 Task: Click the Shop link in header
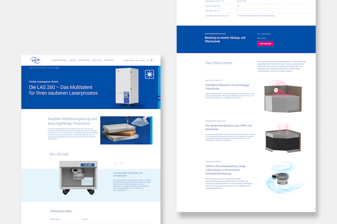[x=137, y=60]
